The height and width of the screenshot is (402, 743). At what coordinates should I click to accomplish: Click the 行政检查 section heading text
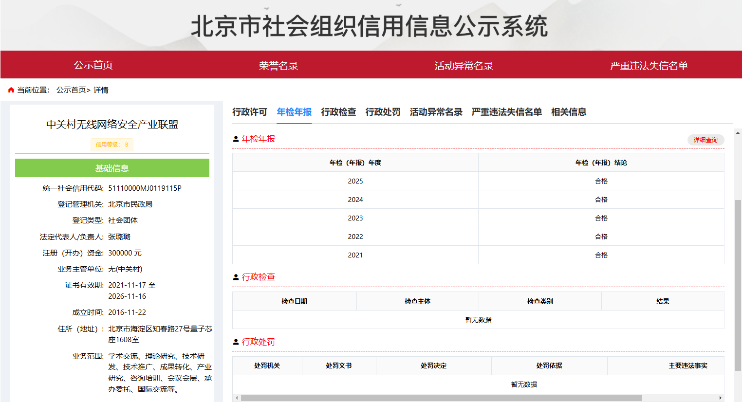pos(259,277)
